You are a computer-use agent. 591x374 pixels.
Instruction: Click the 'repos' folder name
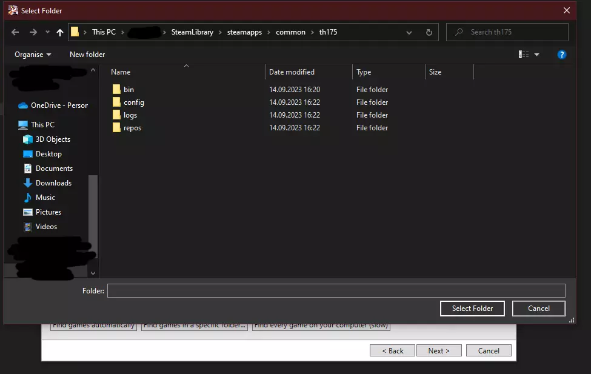(x=132, y=128)
